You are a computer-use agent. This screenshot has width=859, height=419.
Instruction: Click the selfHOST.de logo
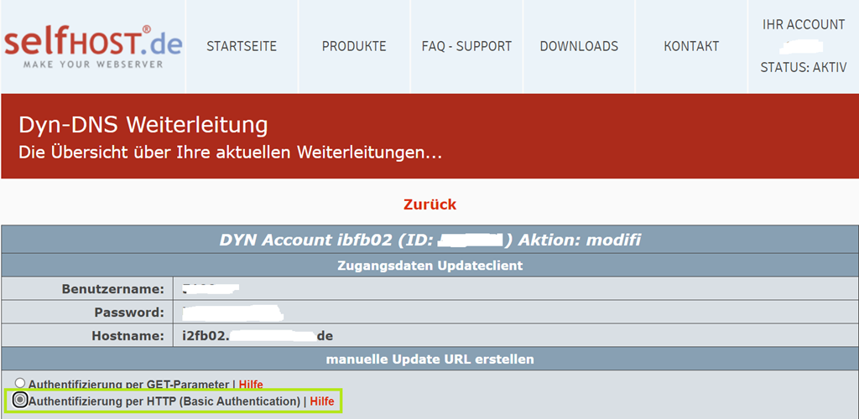tap(92, 46)
